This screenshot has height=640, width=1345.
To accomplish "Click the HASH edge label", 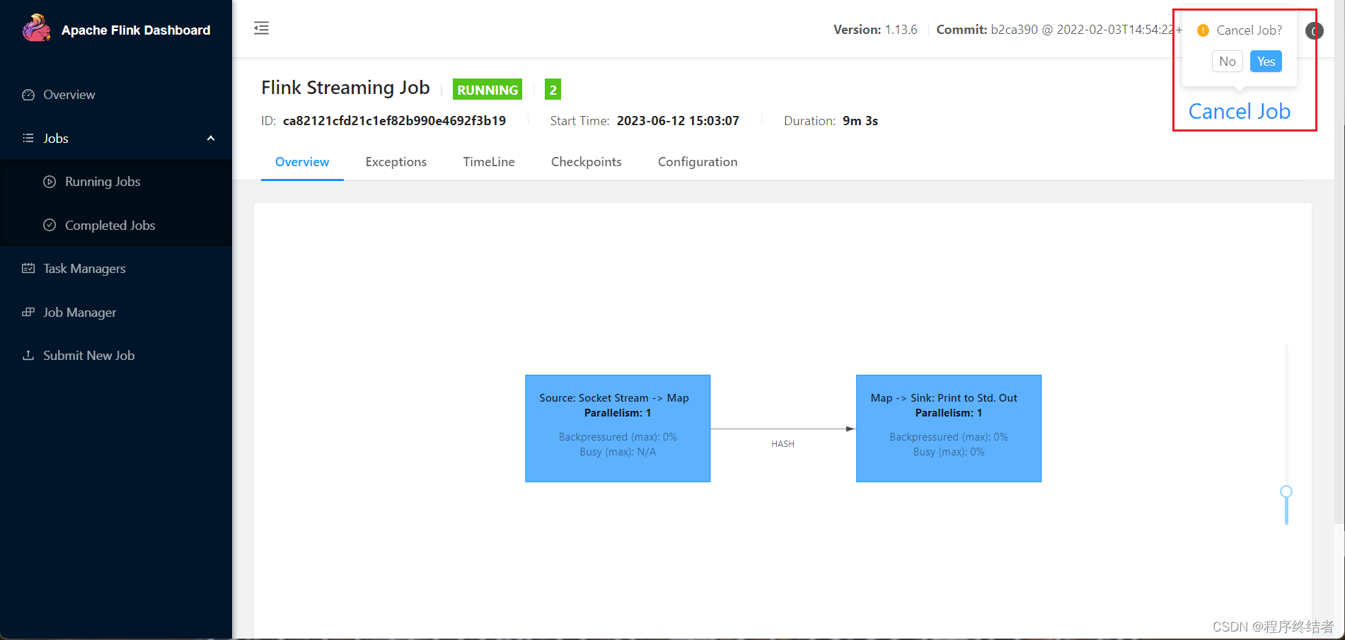I will tap(783, 444).
